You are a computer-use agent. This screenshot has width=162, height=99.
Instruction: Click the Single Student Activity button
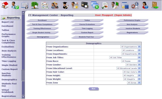tap(42, 33)
